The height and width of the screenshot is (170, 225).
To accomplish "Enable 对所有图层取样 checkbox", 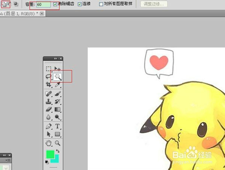I will (101, 4).
